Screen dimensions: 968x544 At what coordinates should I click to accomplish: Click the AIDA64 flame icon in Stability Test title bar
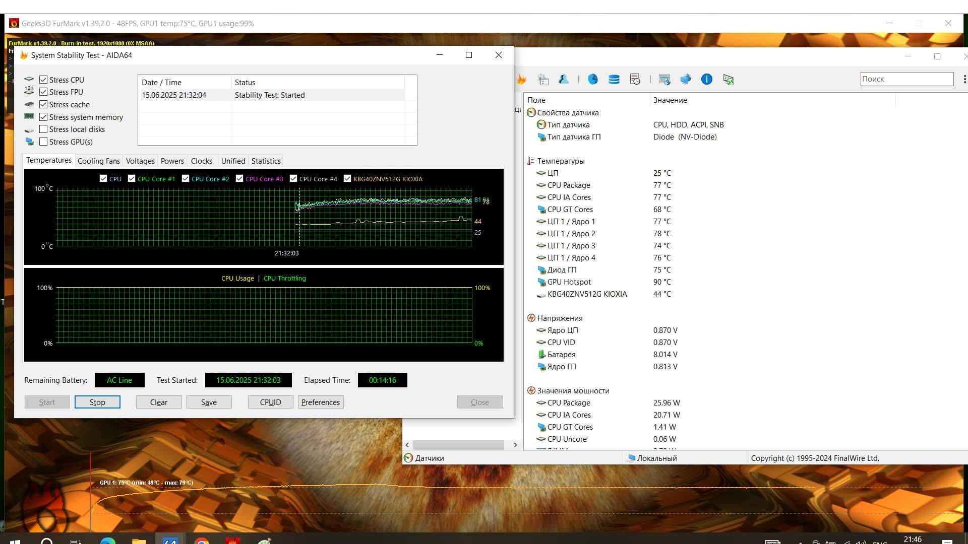(24, 55)
